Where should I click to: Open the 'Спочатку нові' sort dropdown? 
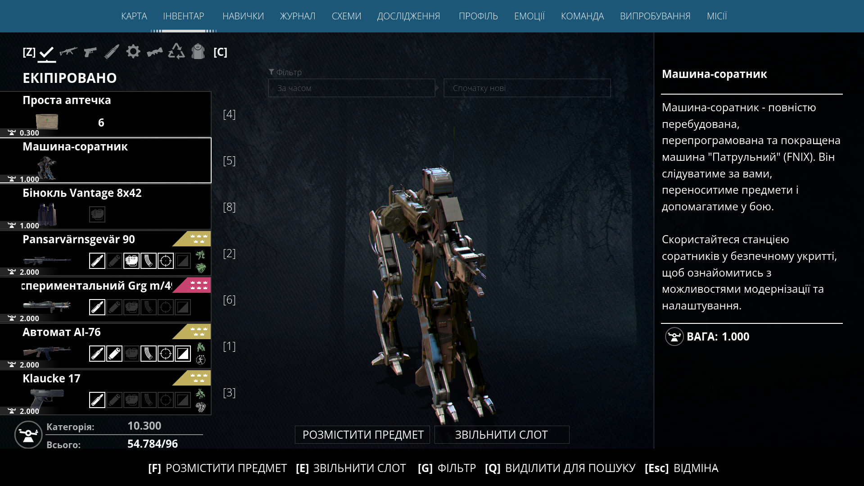527,88
